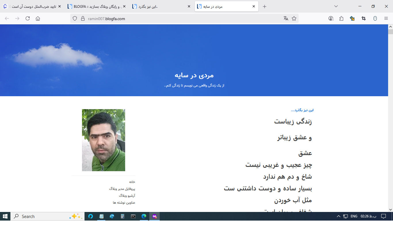This screenshot has width=393, height=247.
Task: Open 'پروفایل مدیر وبلاگ' sidebar link
Action: pyautogui.click(x=122, y=189)
